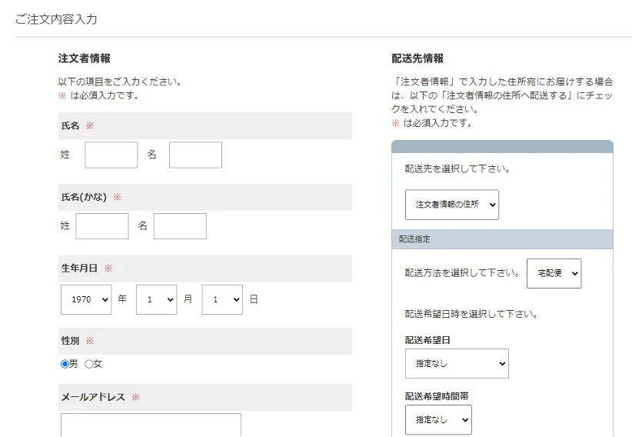Click the 姓 field under 氏名

coord(111,155)
